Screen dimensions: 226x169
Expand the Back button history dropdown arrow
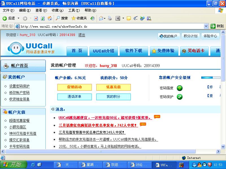(x=18, y=18)
